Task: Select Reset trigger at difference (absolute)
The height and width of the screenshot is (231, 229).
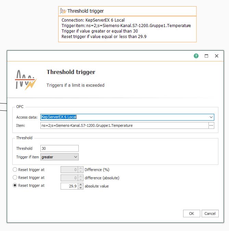Action: [15, 178]
